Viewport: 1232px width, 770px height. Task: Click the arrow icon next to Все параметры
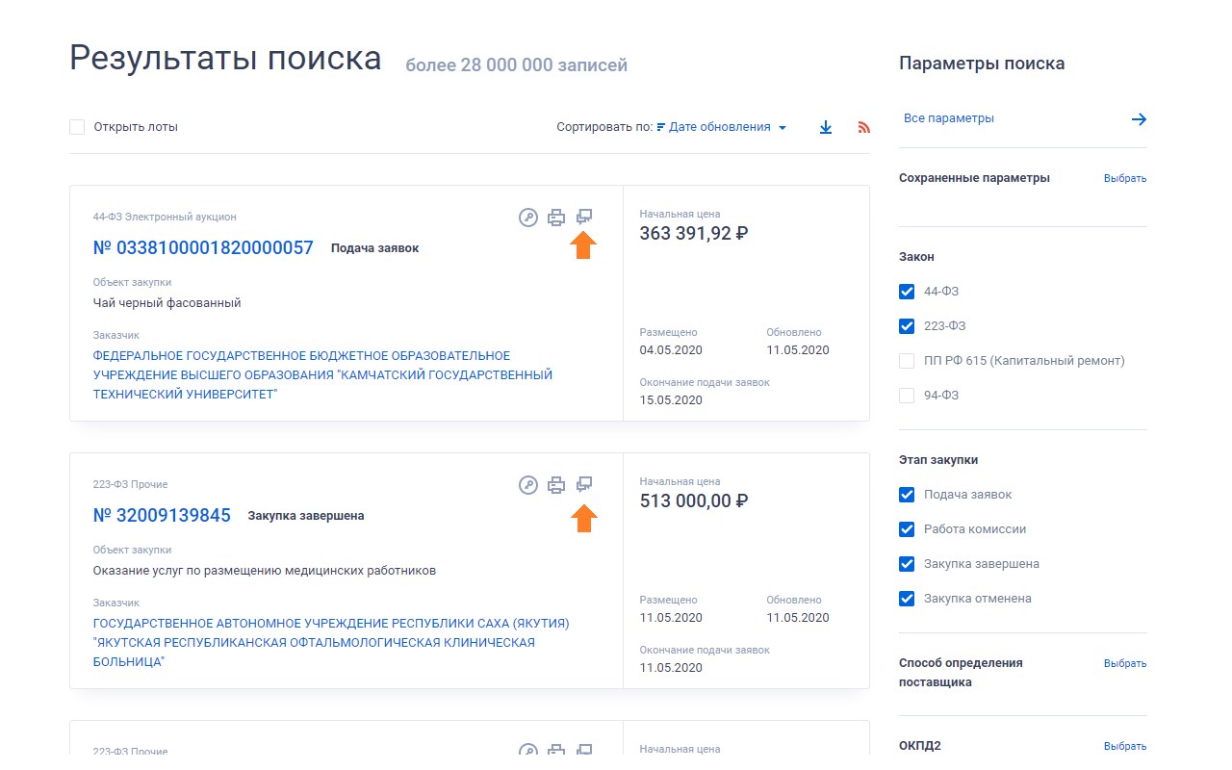1139,119
